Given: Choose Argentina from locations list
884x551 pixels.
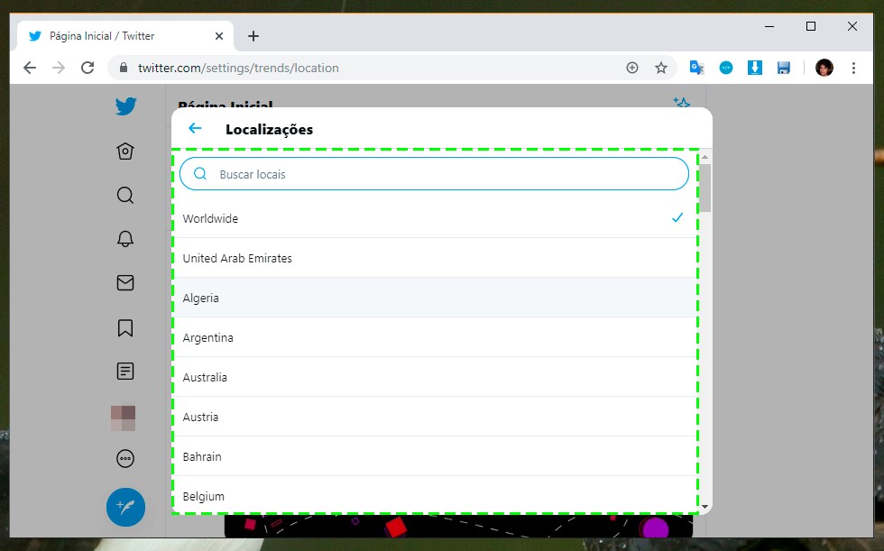Looking at the screenshot, I should pyautogui.click(x=434, y=337).
